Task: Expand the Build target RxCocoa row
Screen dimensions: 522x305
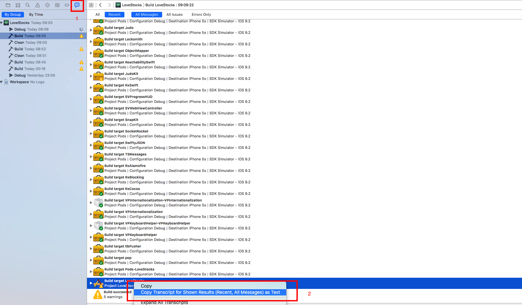Action: 91,191
